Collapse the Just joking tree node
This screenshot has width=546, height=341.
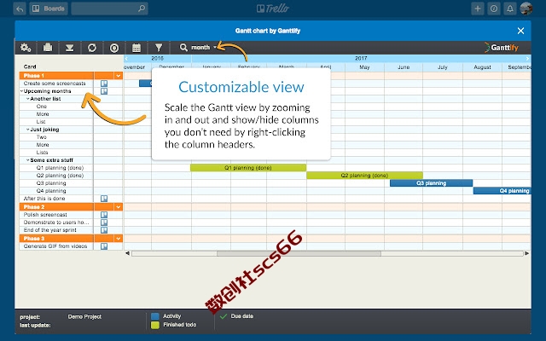tap(28, 130)
